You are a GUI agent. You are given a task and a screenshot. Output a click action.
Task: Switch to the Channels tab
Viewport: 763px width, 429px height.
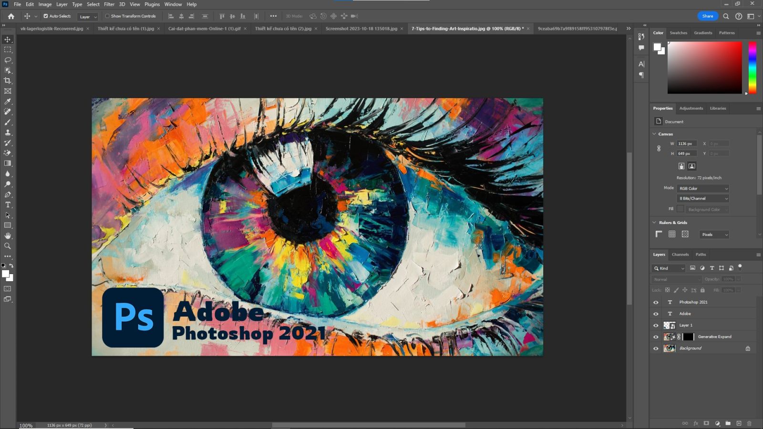pos(680,254)
